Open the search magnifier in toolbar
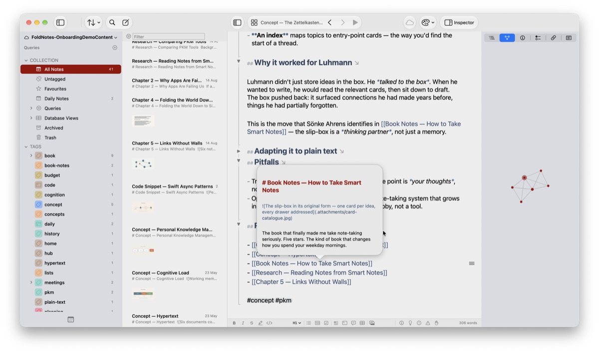The image size is (599, 353). tap(112, 22)
